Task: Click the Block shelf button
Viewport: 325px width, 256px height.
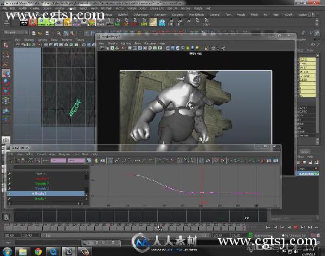Action: (x=101, y=22)
